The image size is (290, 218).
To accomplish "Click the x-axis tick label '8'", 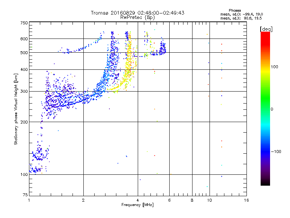I will pyautogui.click(x=192, y=200).
